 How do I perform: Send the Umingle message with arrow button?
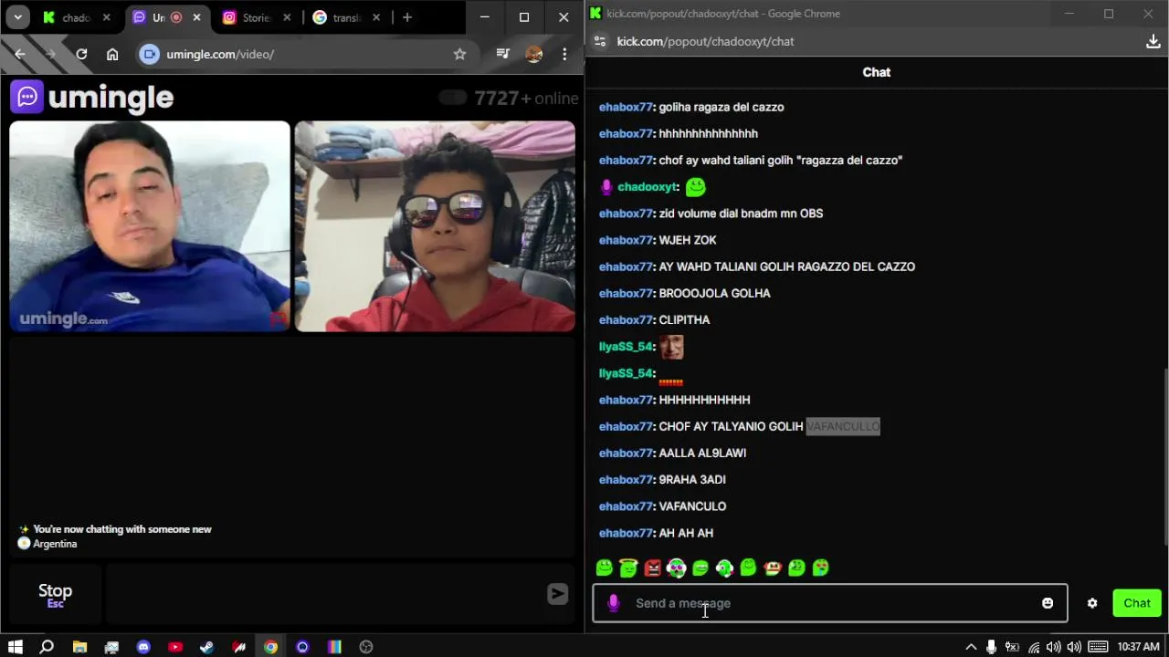point(557,594)
